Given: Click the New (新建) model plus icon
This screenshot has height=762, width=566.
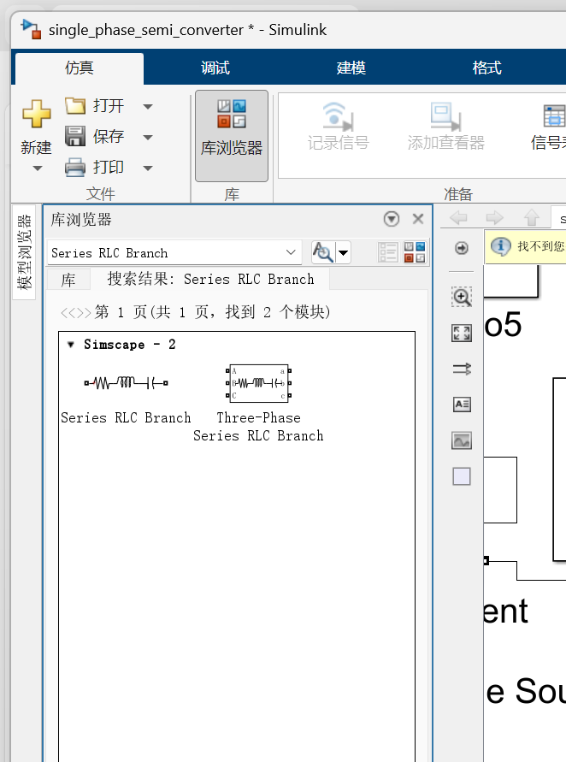Looking at the screenshot, I should point(36,114).
